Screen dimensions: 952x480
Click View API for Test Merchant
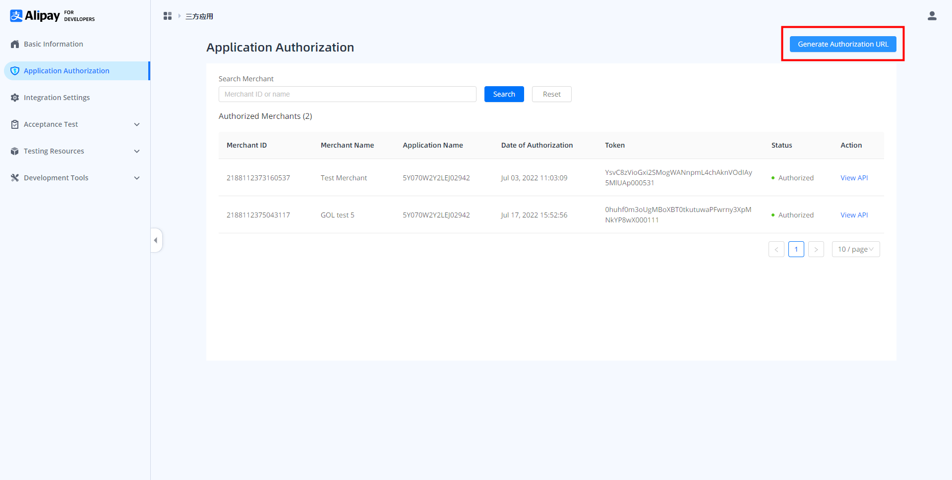coord(854,178)
